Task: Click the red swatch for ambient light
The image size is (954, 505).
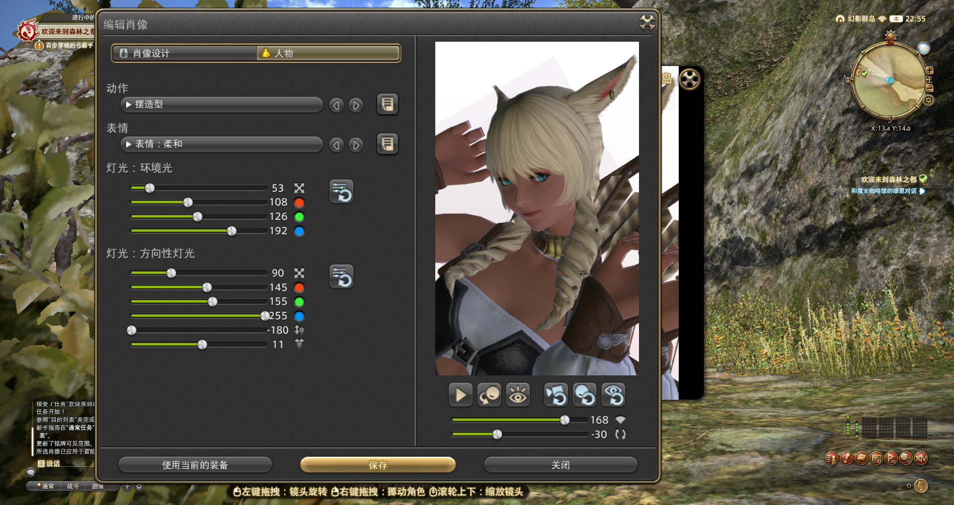Action: coord(299,203)
